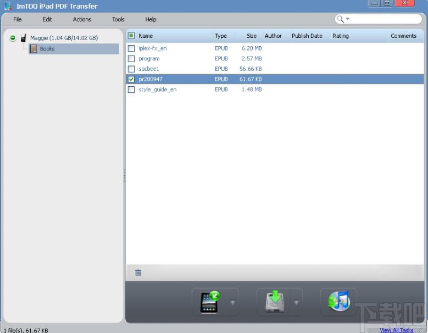Open the Actions menu

point(82,19)
